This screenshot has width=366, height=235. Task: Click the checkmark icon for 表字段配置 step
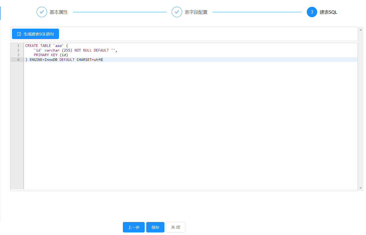pos(177,12)
